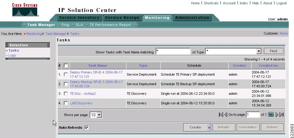
Task: Open LAB Discovery task link
Action: point(81,103)
